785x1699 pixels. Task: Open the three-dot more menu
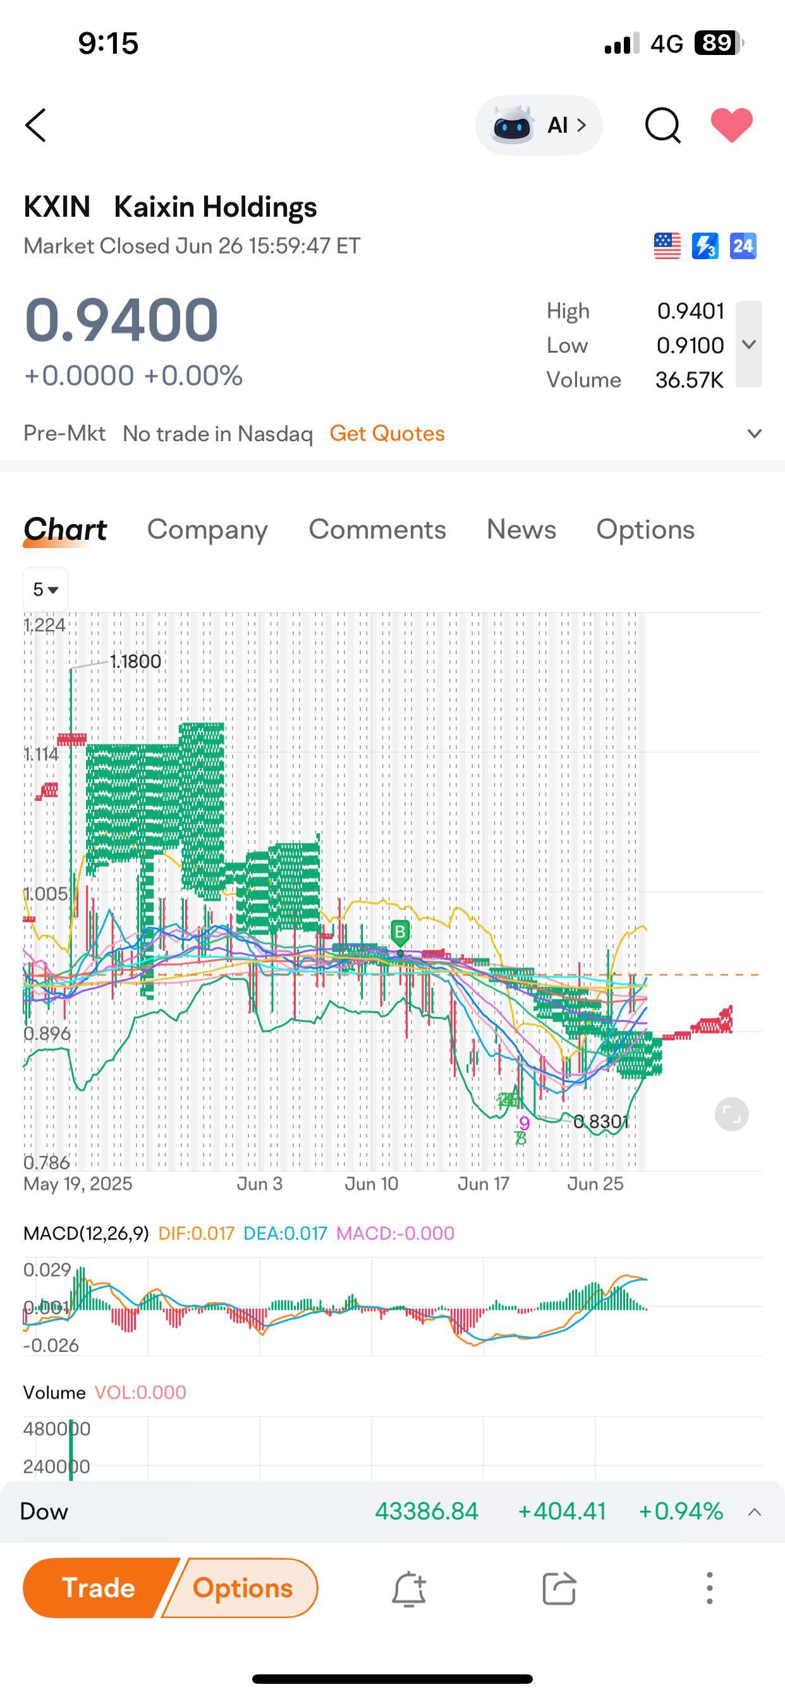[709, 1588]
